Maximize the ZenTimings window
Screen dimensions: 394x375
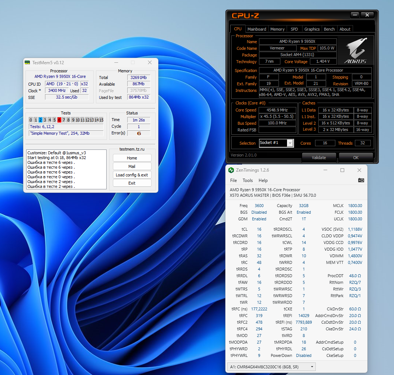(x=342, y=170)
